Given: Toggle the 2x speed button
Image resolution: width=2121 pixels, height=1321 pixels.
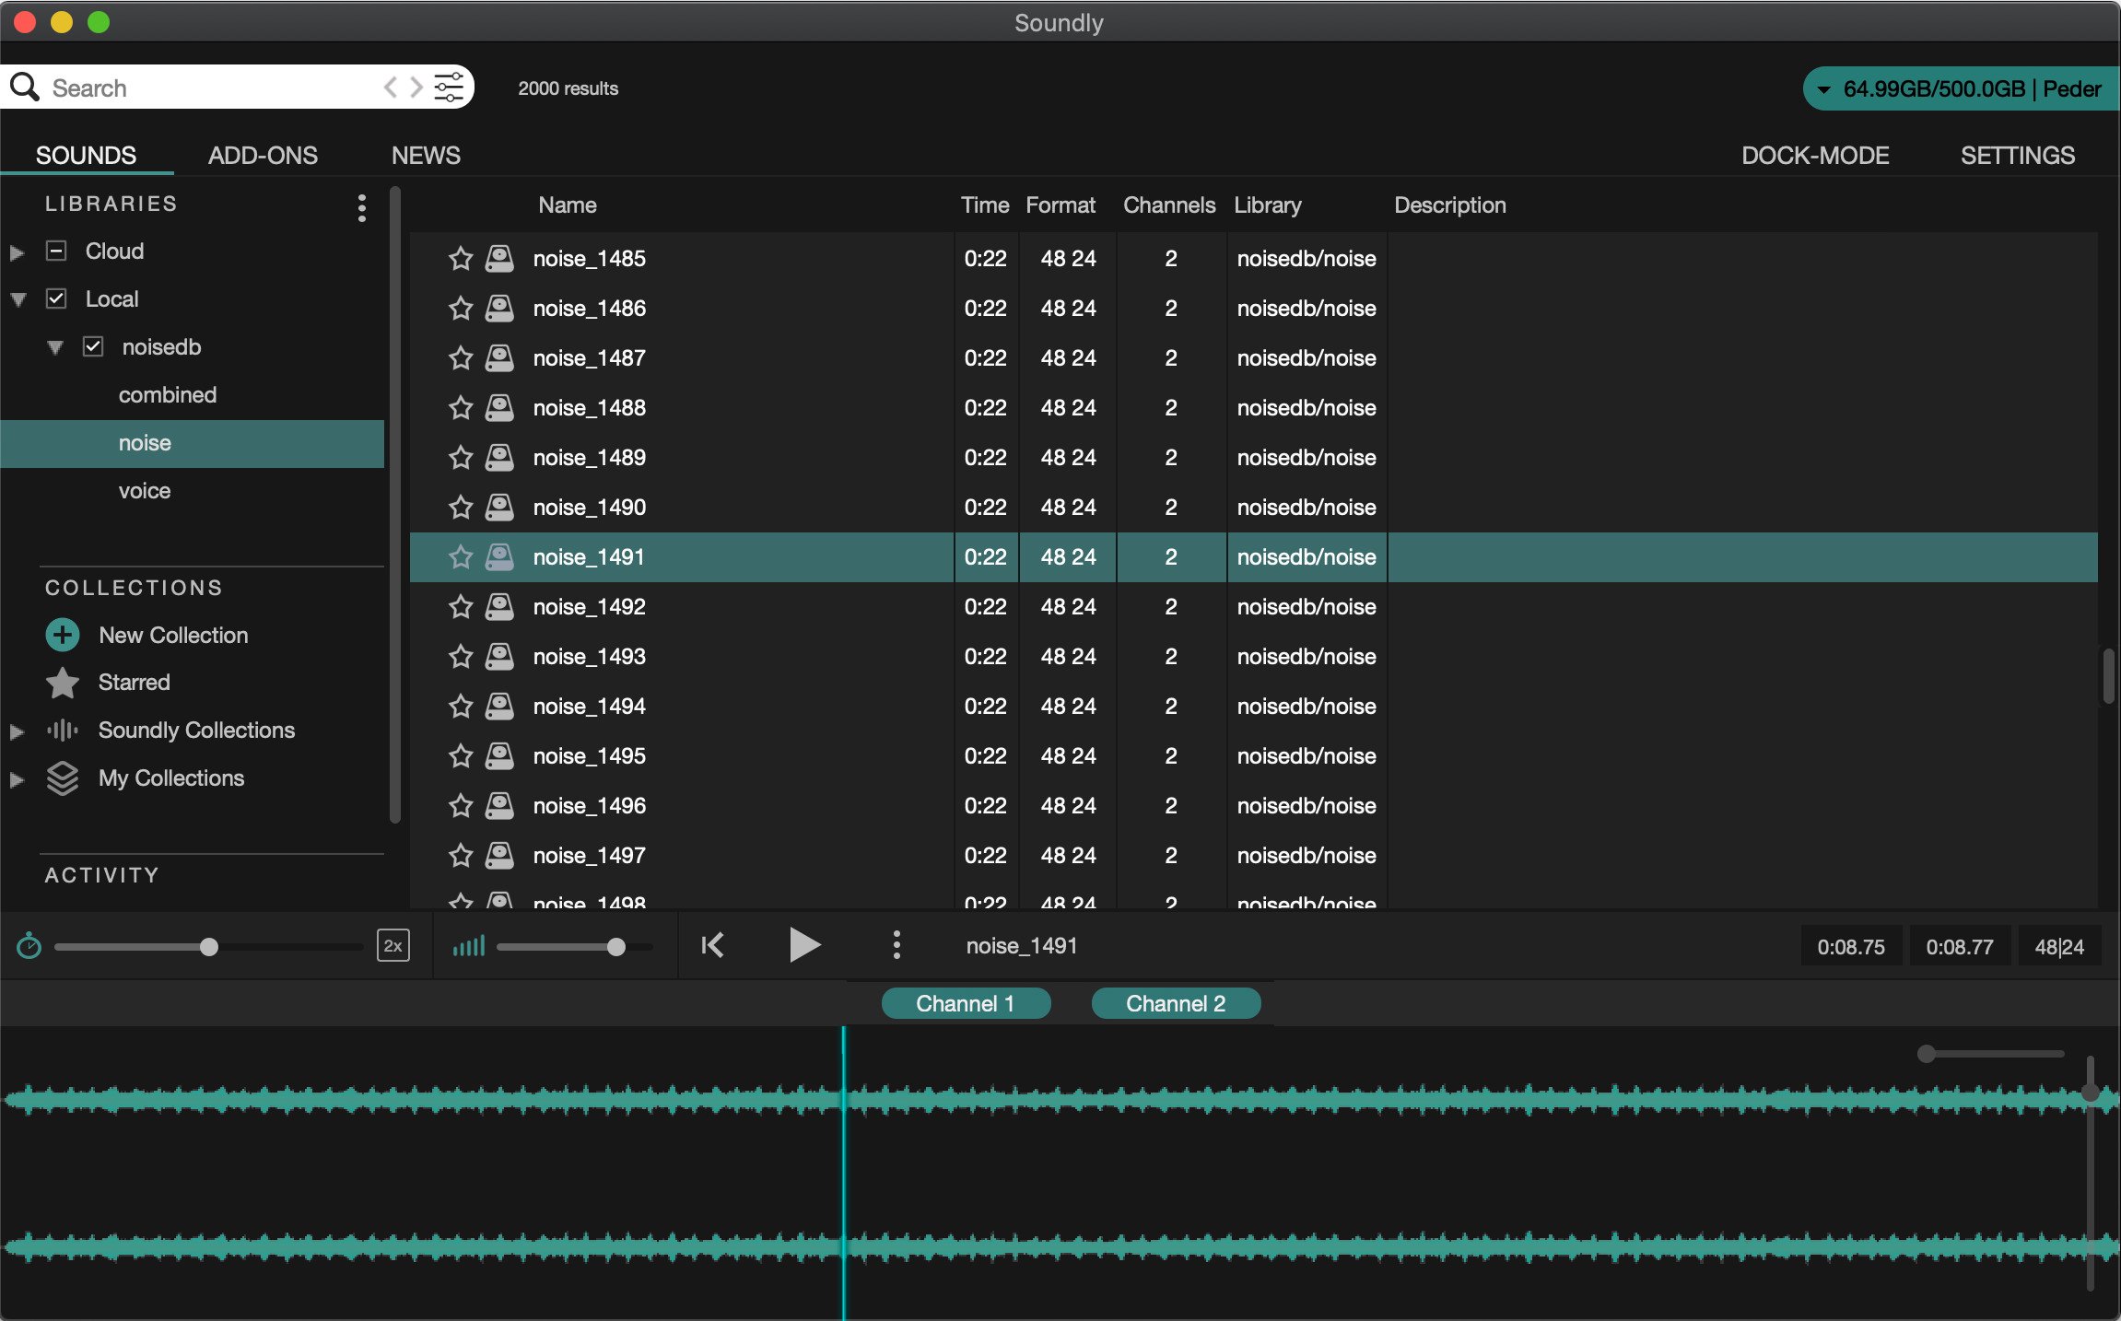Looking at the screenshot, I should (393, 945).
